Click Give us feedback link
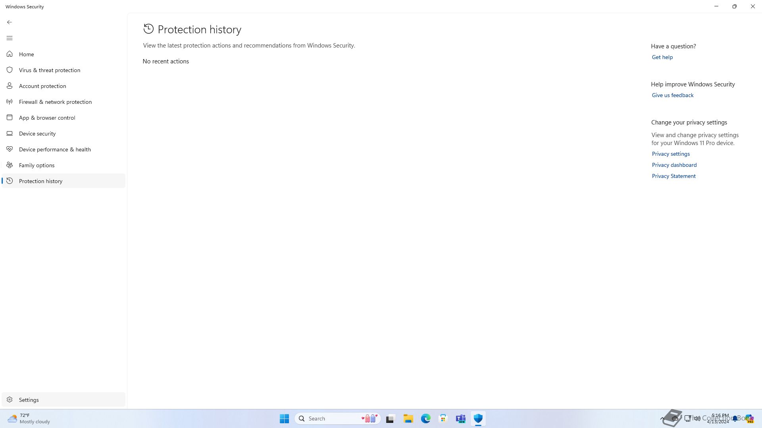Viewport: 762px width, 428px height. pyautogui.click(x=672, y=95)
